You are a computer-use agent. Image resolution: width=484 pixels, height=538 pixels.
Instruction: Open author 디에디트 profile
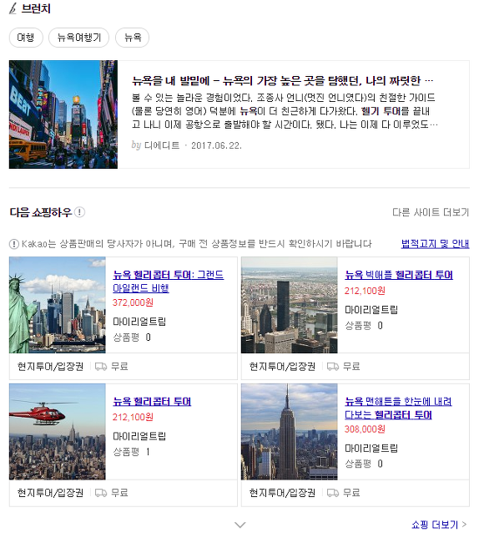point(162,145)
